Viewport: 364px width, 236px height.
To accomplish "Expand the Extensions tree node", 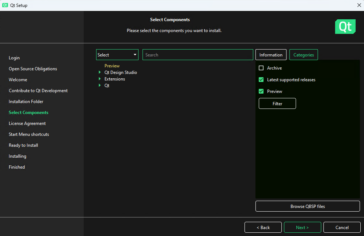I will click(100, 79).
